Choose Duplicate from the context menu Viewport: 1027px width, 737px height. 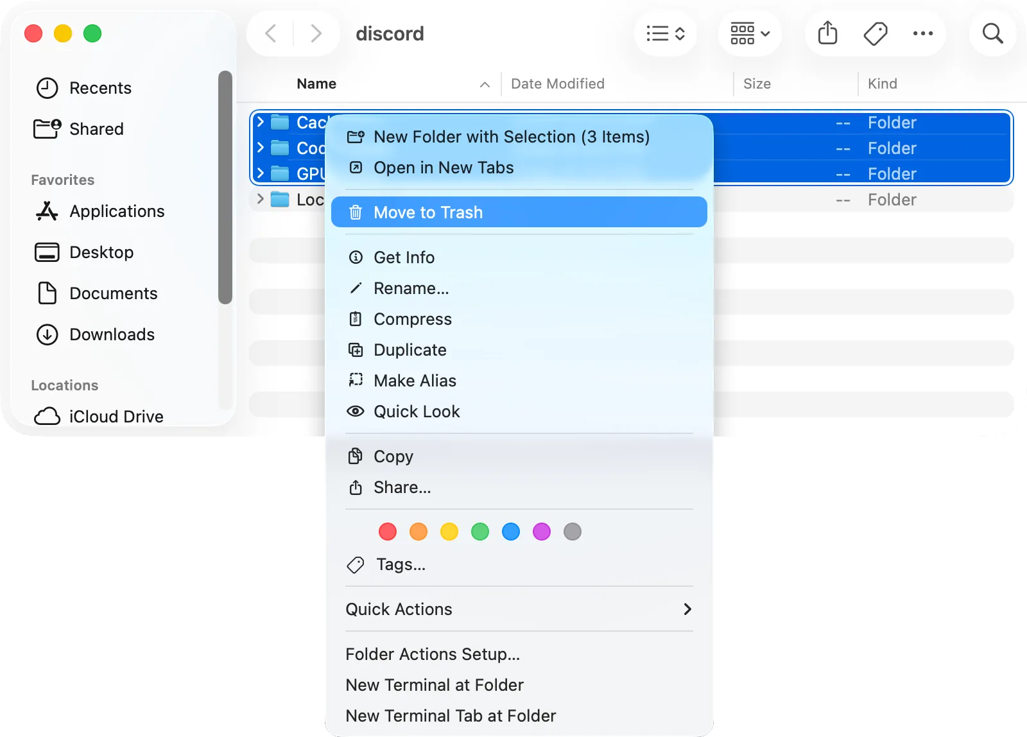[x=519, y=350]
